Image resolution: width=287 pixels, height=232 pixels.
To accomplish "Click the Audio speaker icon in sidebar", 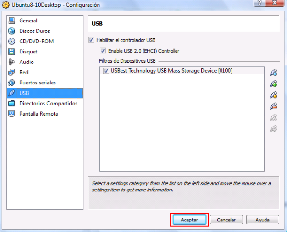I will click(x=12, y=62).
